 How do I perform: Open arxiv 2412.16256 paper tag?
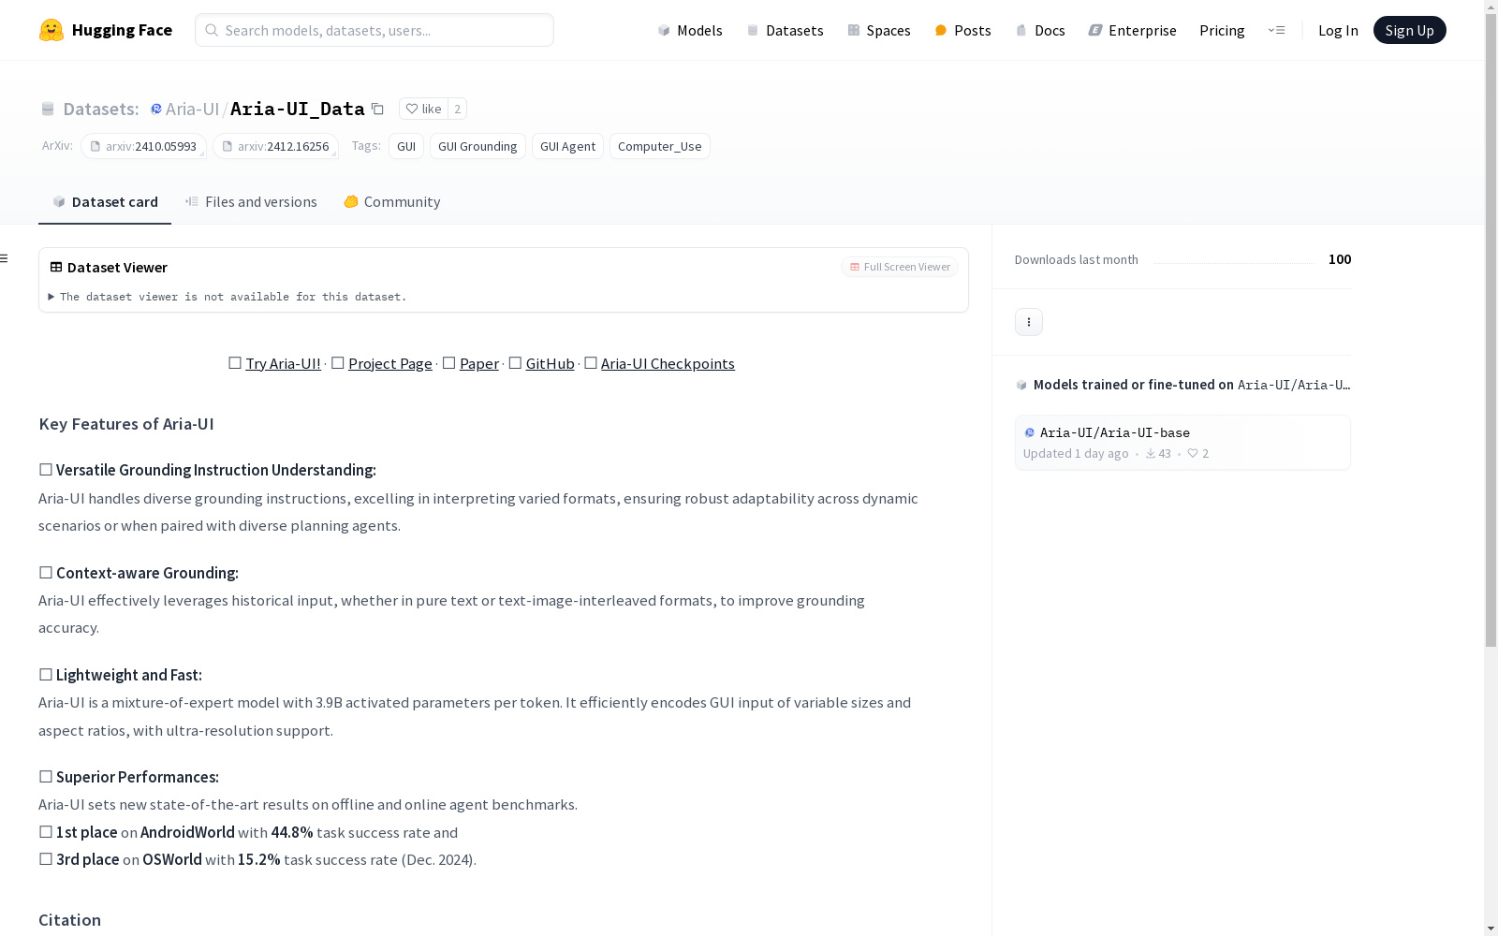[x=275, y=146]
